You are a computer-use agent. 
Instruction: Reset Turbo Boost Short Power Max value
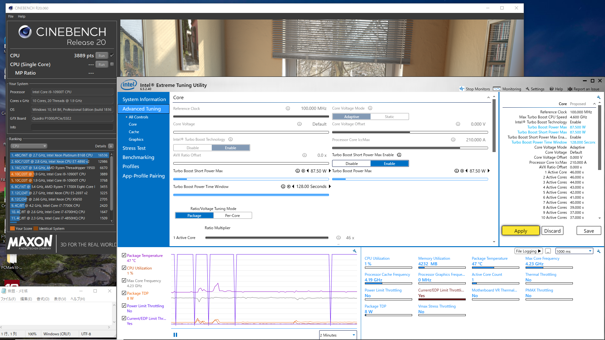303,171
